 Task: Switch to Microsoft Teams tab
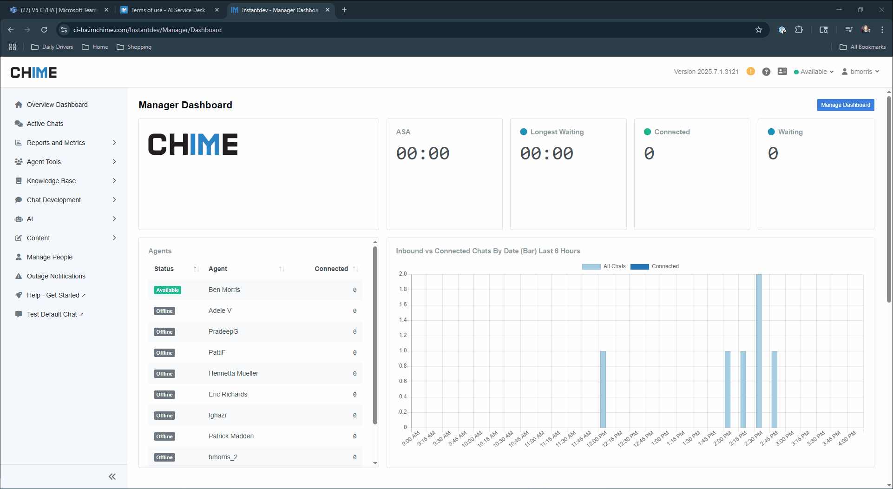coord(58,10)
